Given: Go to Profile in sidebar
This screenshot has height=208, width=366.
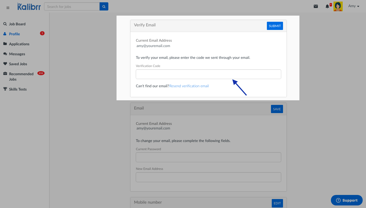Looking at the screenshot, I should click(x=14, y=34).
